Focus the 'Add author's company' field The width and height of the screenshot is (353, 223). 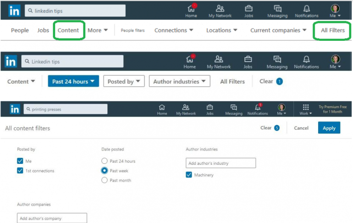[52, 218]
